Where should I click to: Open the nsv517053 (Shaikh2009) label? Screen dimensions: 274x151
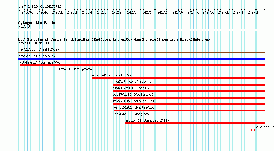point(39,49)
